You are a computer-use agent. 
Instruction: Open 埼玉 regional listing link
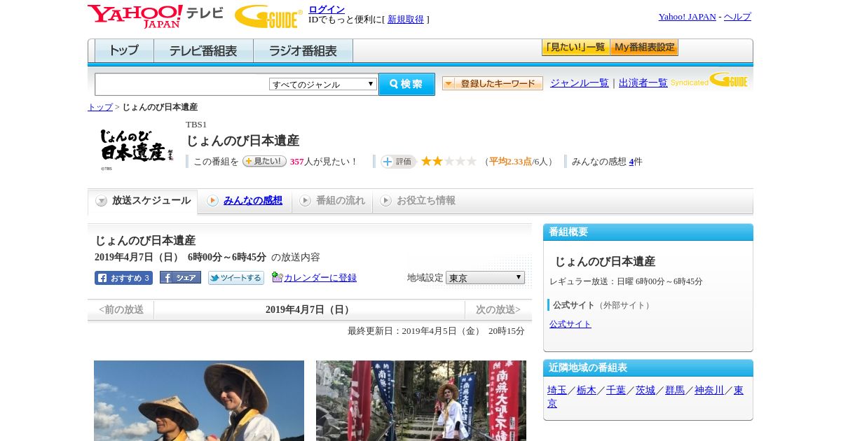(557, 391)
